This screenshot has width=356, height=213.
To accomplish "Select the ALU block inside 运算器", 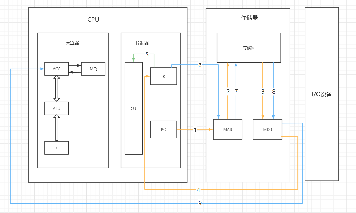I will [56, 109].
